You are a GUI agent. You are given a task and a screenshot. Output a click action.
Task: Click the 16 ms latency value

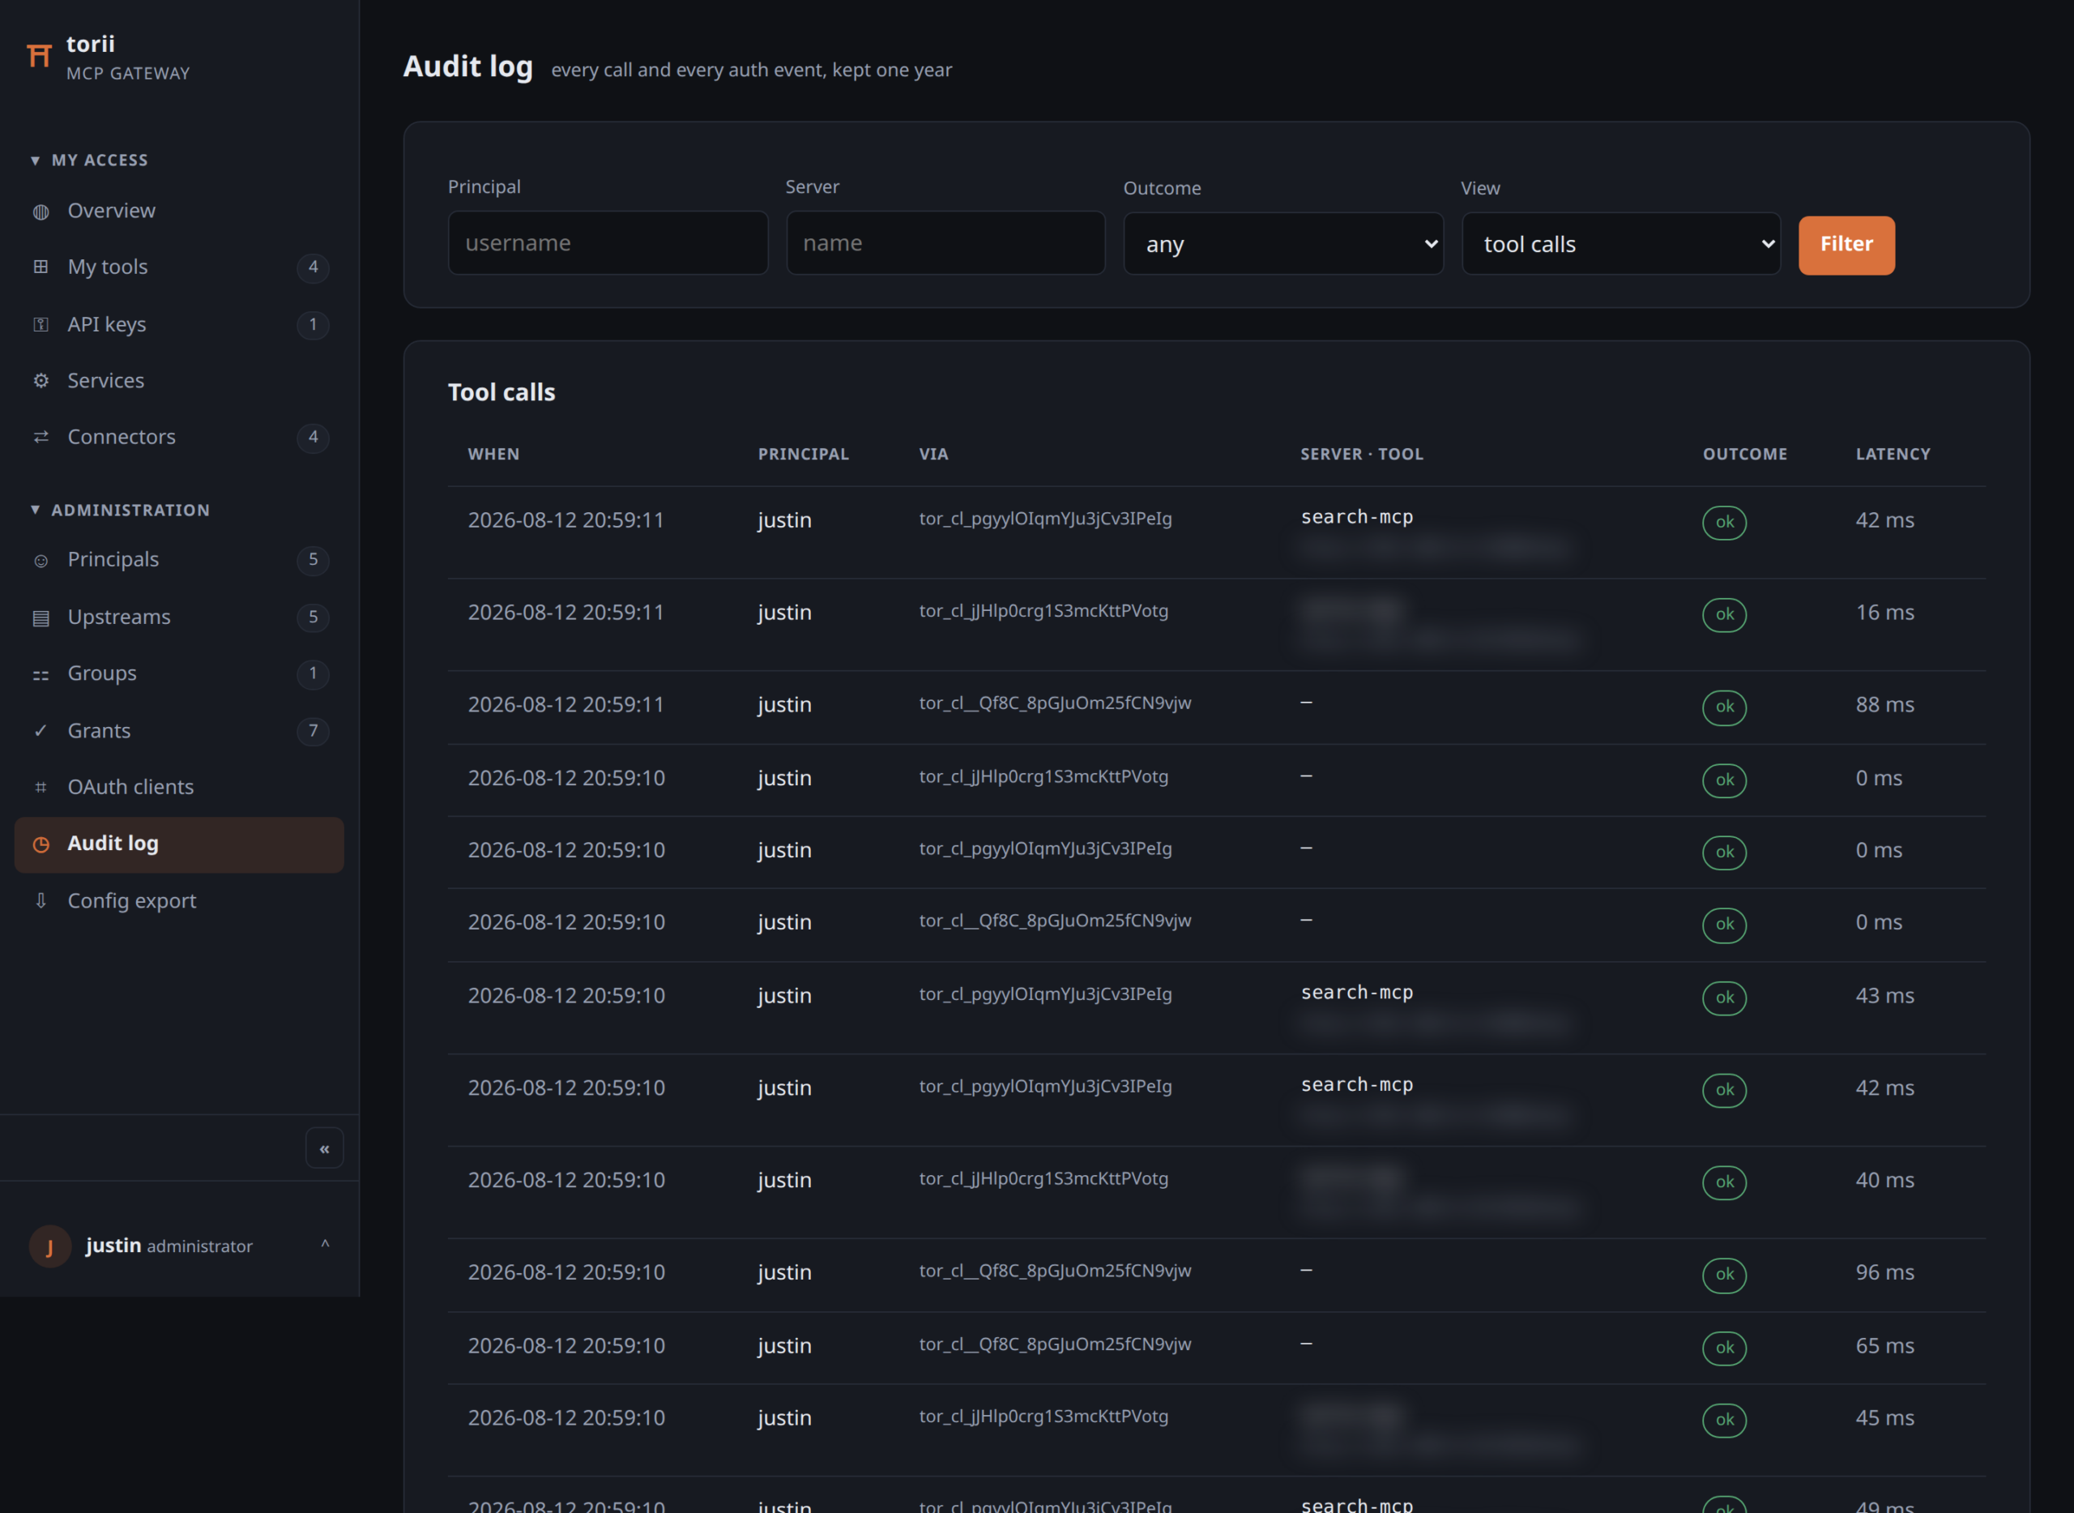(1884, 613)
